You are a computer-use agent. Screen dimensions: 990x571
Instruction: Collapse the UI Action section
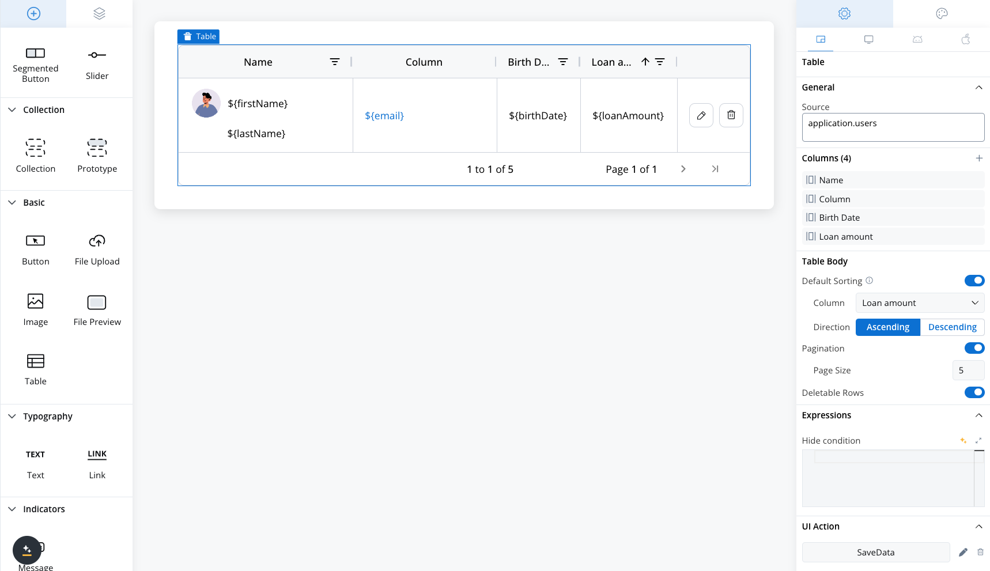click(x=978, y=527)
